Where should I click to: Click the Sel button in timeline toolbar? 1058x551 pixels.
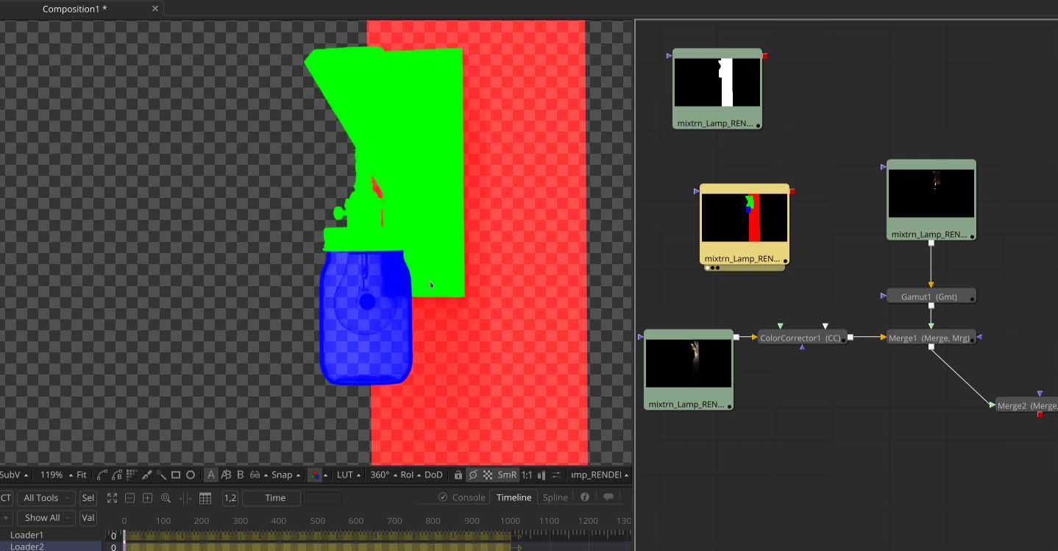(x=88, y=498)
